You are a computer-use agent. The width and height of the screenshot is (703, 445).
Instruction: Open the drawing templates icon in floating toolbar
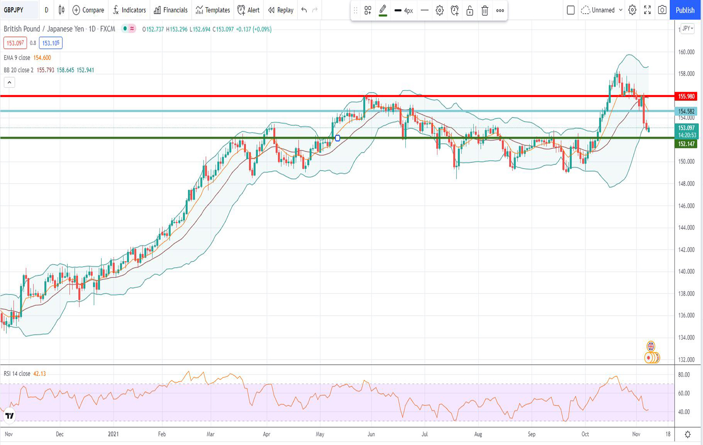pyautogui.click(x=368, y=10)
